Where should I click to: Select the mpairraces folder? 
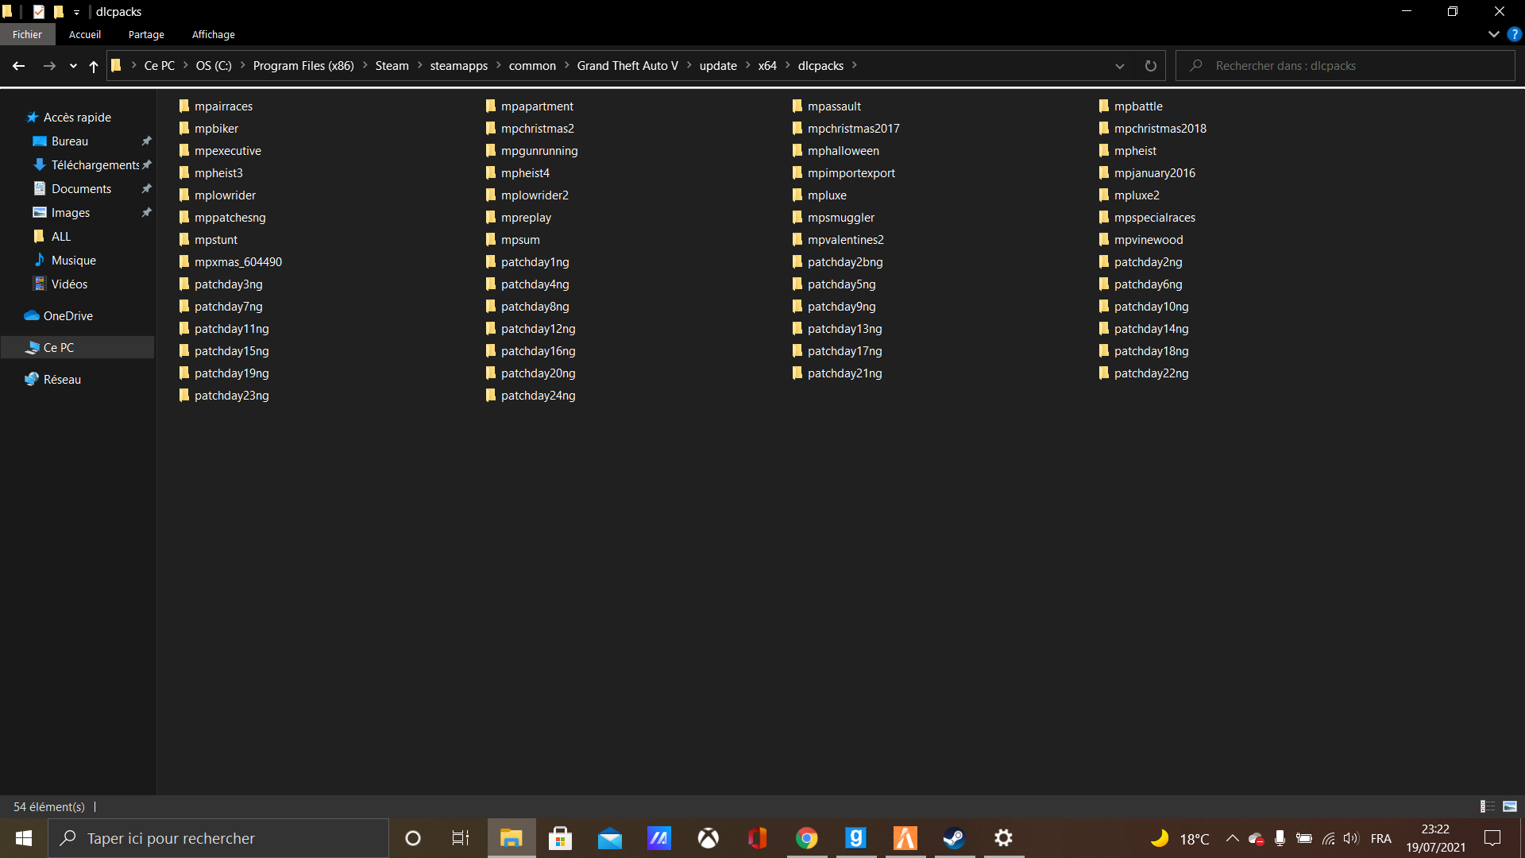pyautogui.click(x=223, y=106)
